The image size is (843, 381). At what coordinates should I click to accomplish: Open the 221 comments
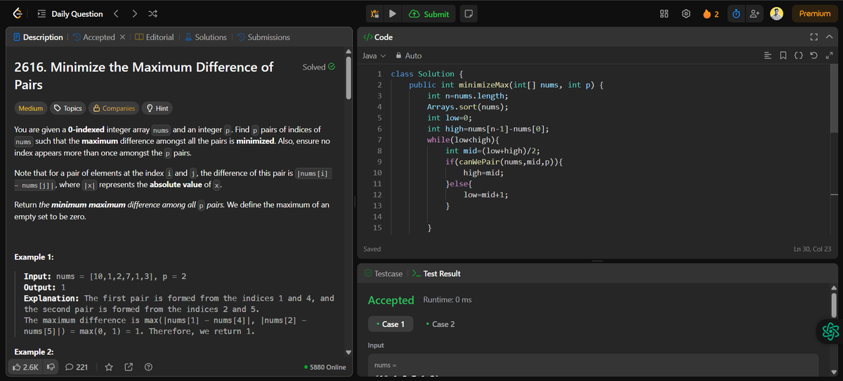pos(77,367)
